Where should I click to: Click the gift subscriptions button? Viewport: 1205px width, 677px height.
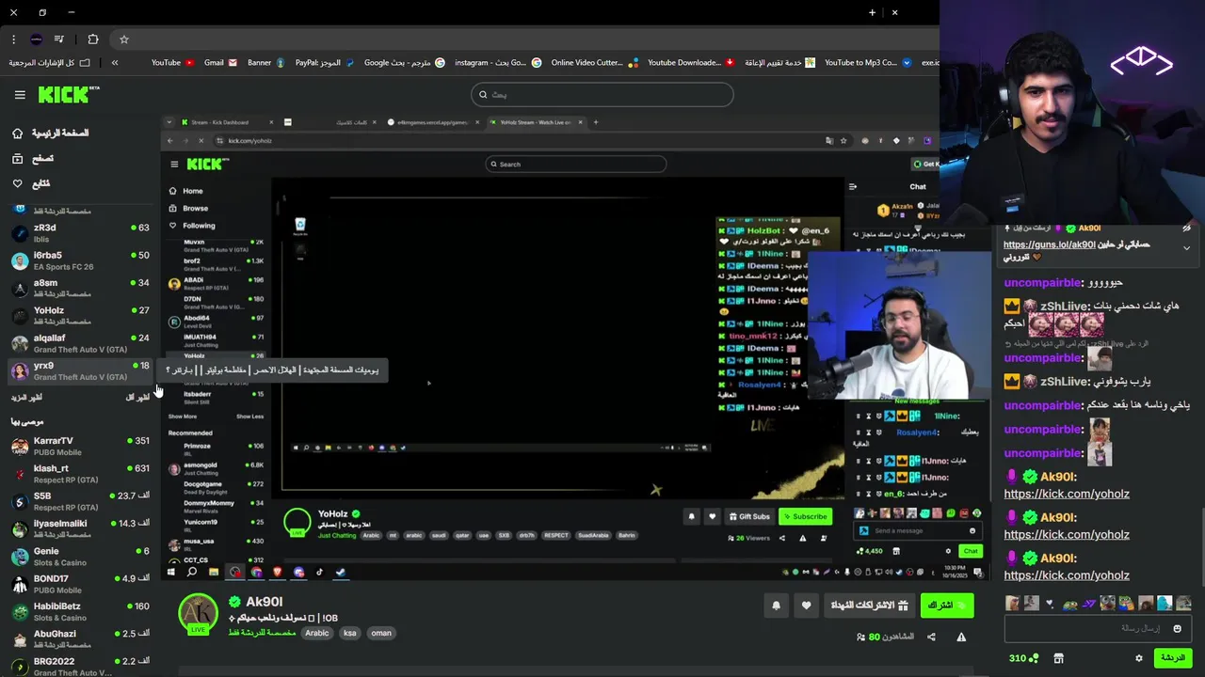(869, 606)
